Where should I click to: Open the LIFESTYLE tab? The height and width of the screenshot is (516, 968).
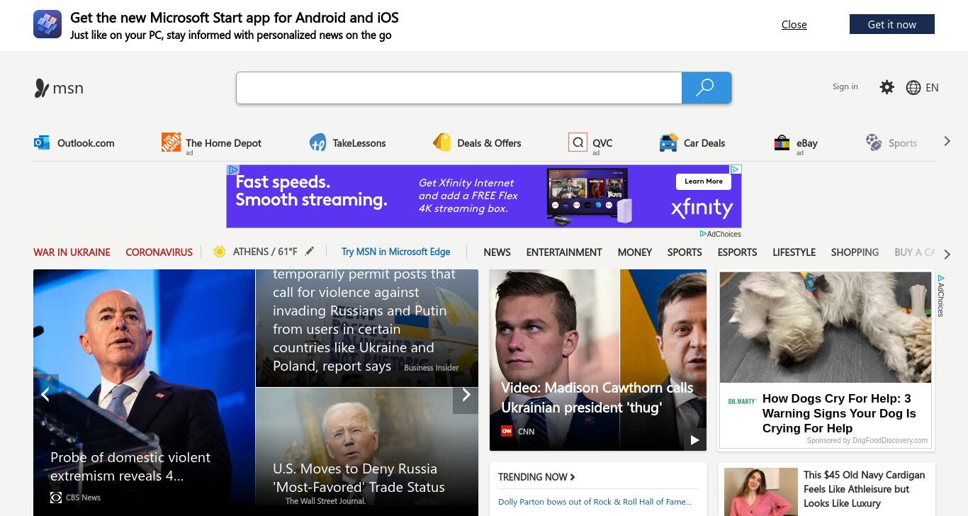(x=794, y=252)
